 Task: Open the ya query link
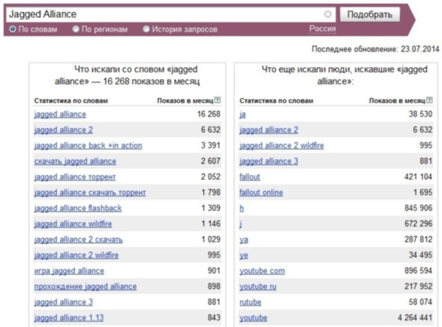pos(244,240)
